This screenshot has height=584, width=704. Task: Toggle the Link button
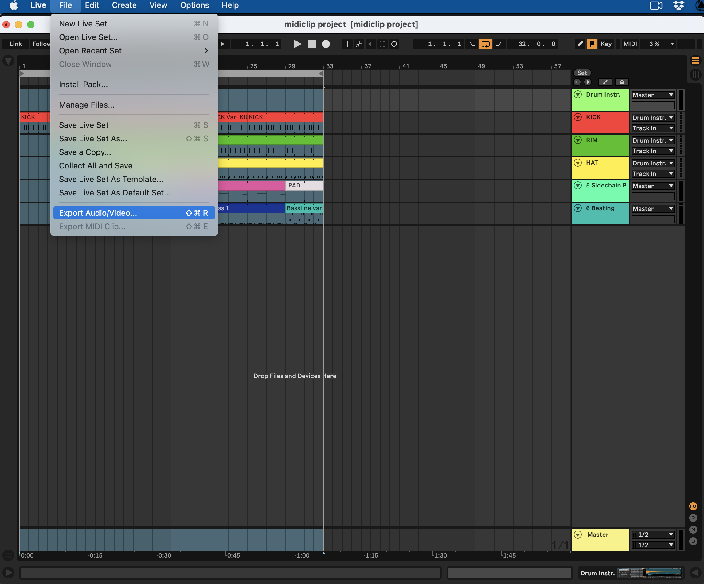[x=15, y=44]
